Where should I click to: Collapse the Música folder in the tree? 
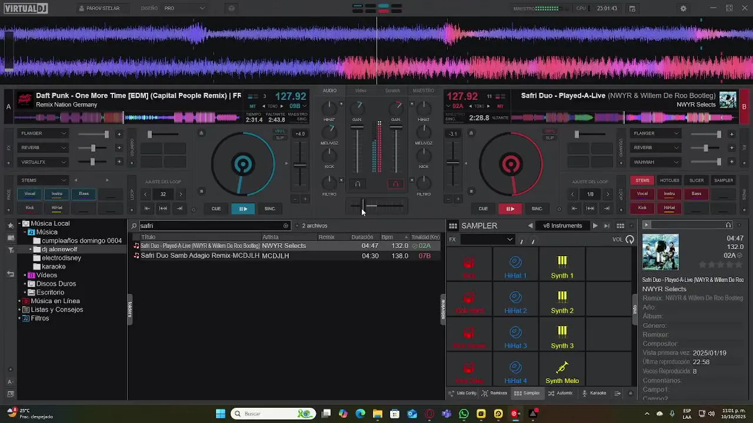point(25,232)
